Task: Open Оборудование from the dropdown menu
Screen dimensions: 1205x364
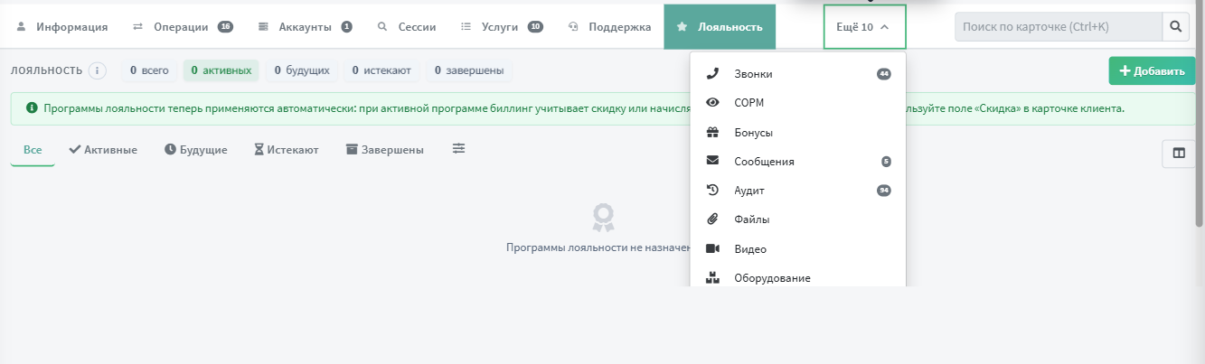Action: tap(797, 276)
